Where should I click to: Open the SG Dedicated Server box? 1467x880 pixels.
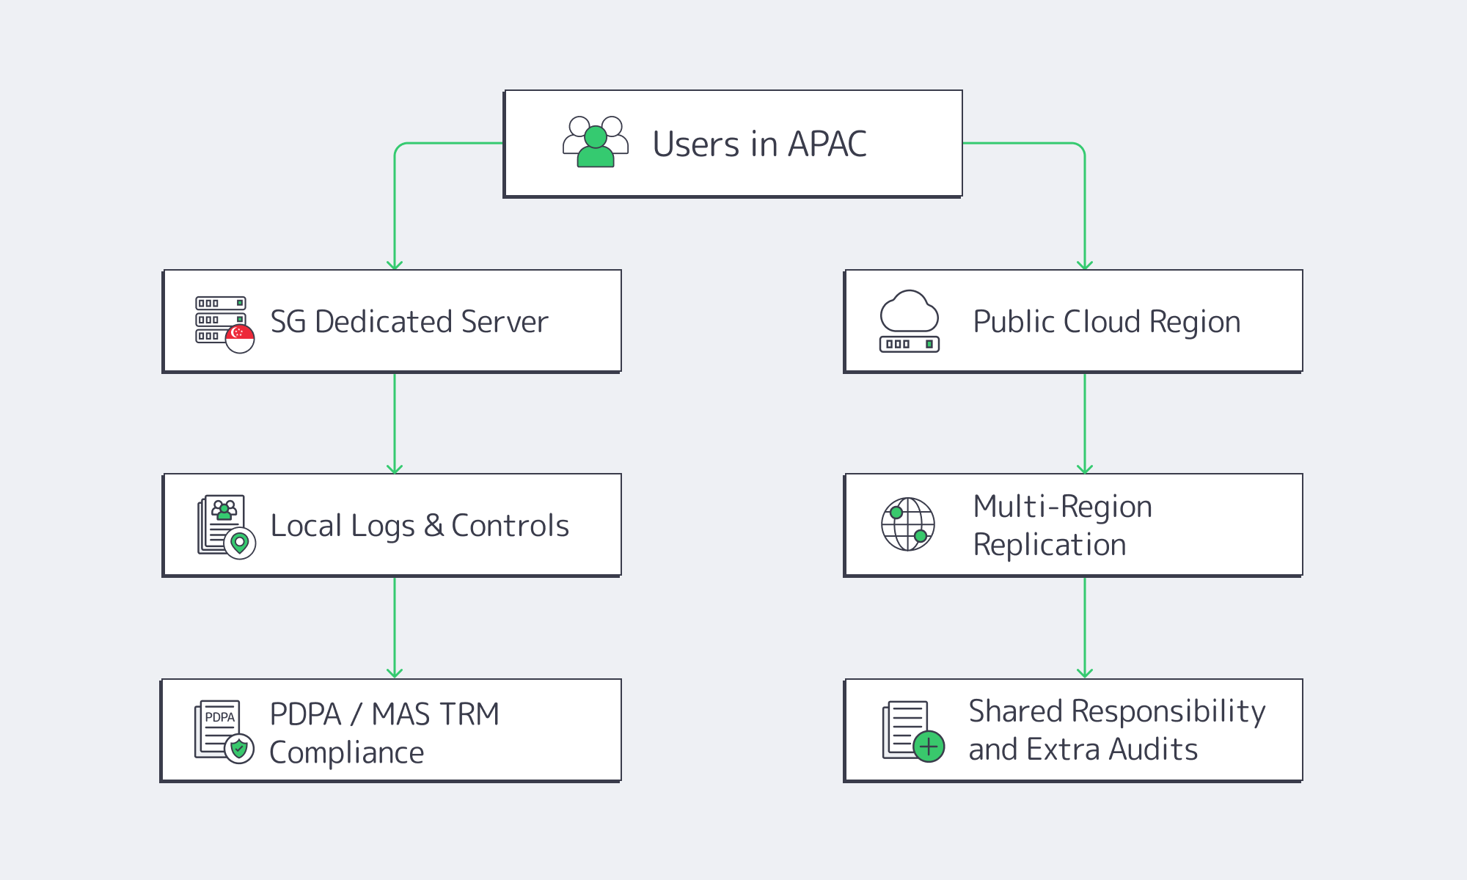point(392,320)
